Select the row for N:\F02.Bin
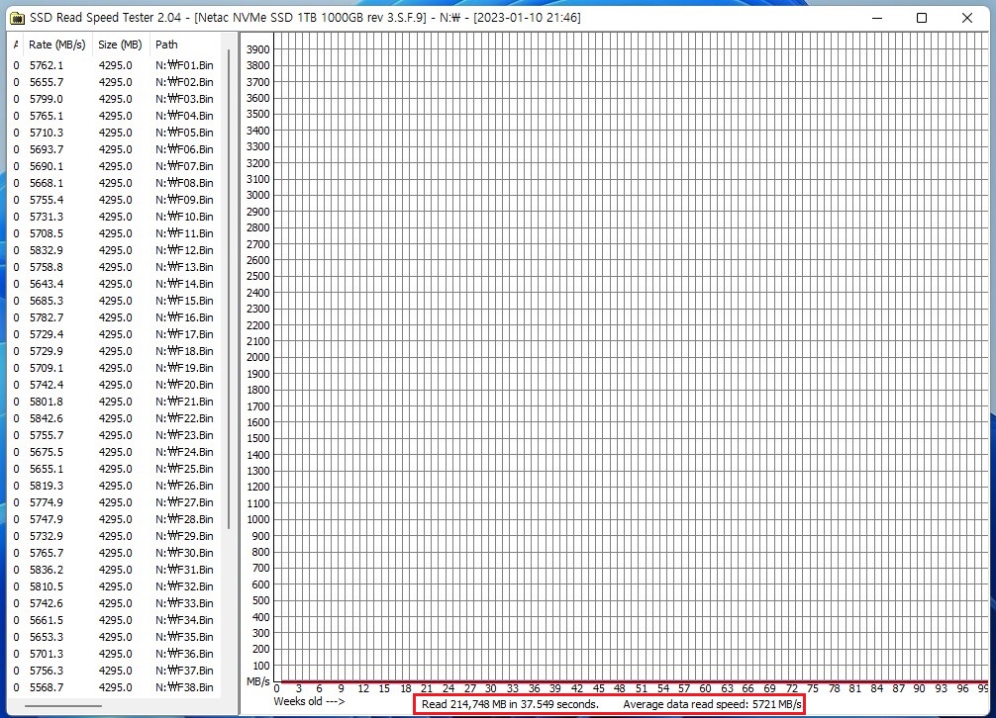The image size is (996, 718). 114,82
